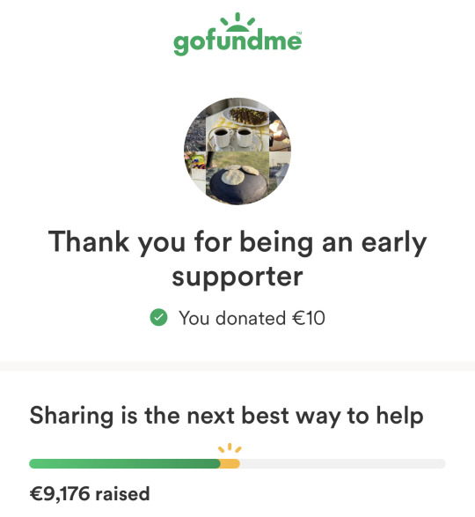Screen dimensions: 475x517
Task: Open the circular campaign photo thumbnail
Action: (x=237, y=151)
